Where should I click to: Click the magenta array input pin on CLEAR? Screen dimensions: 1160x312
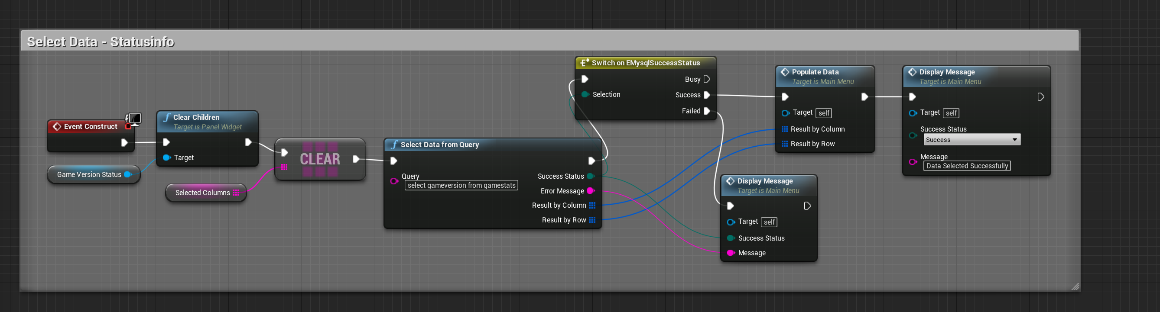tap(284, 167)
